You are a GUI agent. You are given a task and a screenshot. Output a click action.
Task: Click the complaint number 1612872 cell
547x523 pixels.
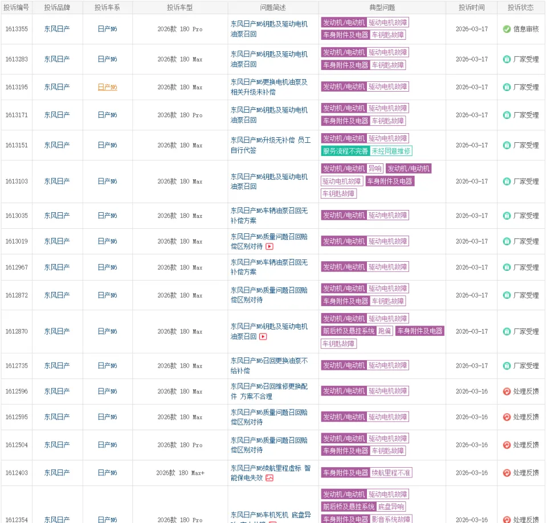[x=17, y=295]
